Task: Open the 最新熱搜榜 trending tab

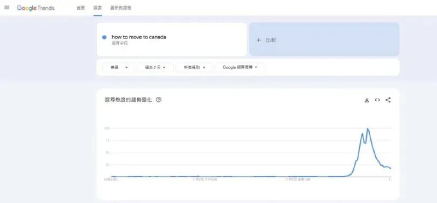Action: coord(121,8)
